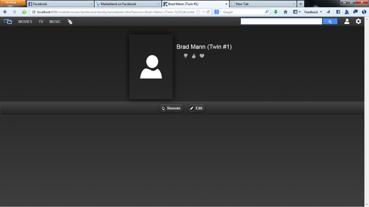This screenshot has height=207, width=369.
Task: Open the Feedback dropdown menu
Action: click(313, 12)
